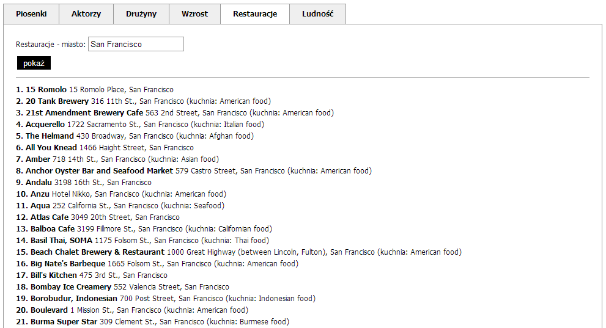Select the Drużyny tab
This screenshot has height=328, width=606.
click(141, 14)
